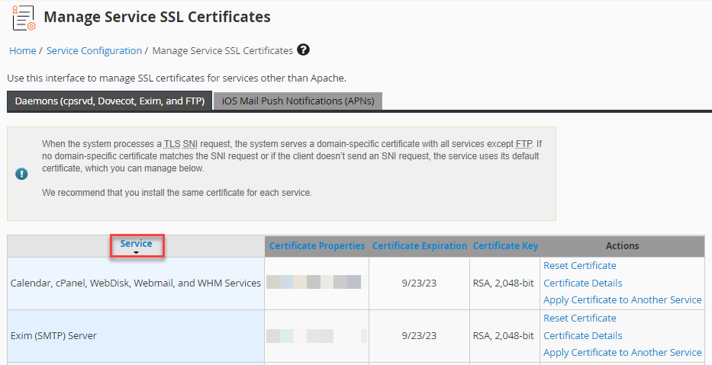Viewport: 712px width, 365px height.
Task: Sort by Certificate Key column
Action: coord(505,245)
